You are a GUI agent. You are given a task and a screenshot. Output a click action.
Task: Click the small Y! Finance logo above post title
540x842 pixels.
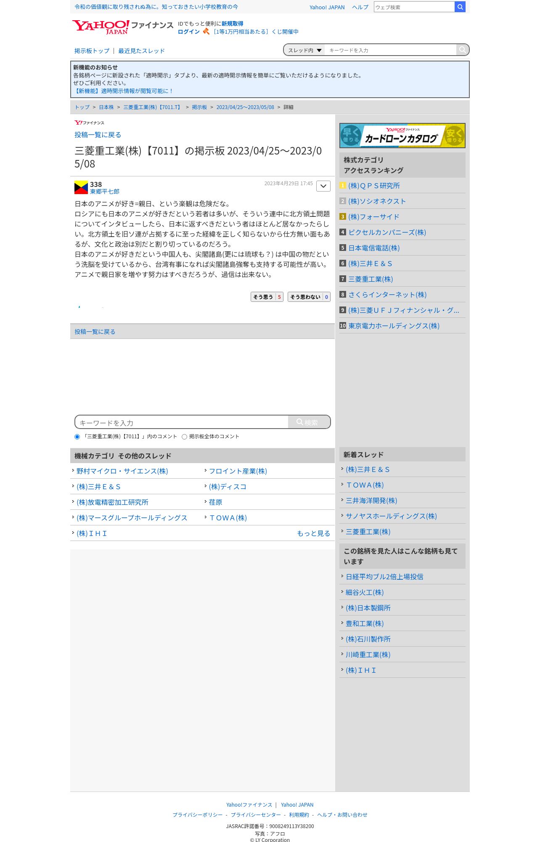[x=89, y=123]
